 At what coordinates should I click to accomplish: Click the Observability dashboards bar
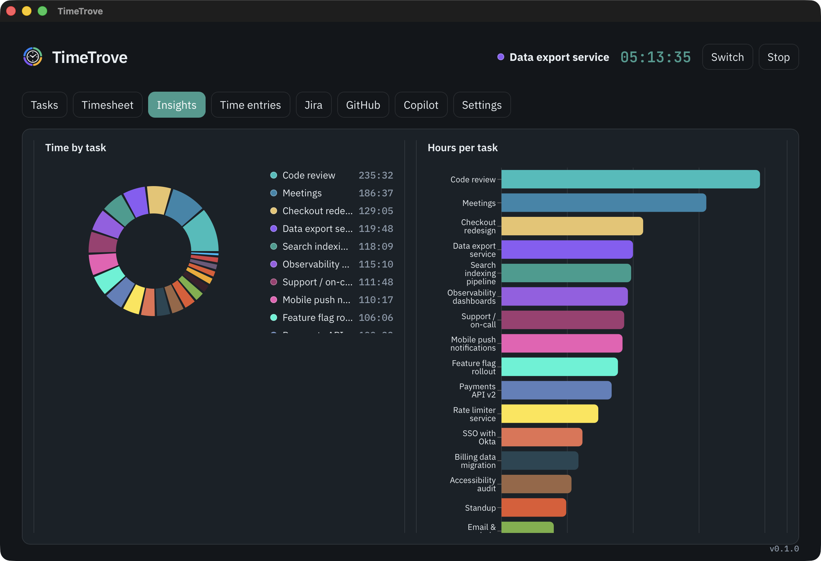pyautogui.click(x=564, y=296)
